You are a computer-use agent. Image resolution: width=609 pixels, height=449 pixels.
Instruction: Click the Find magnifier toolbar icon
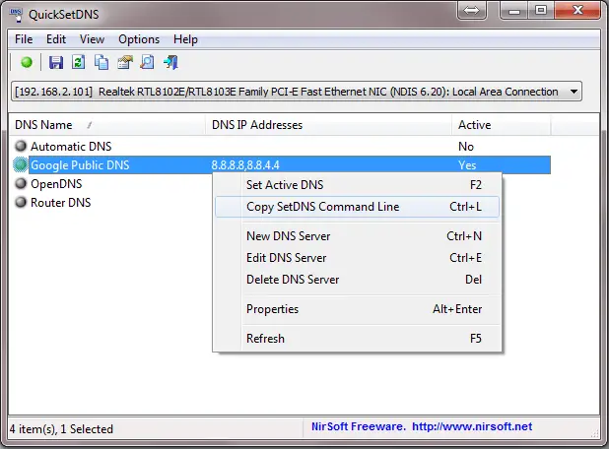pyautogui.click(x=148, y=62)
